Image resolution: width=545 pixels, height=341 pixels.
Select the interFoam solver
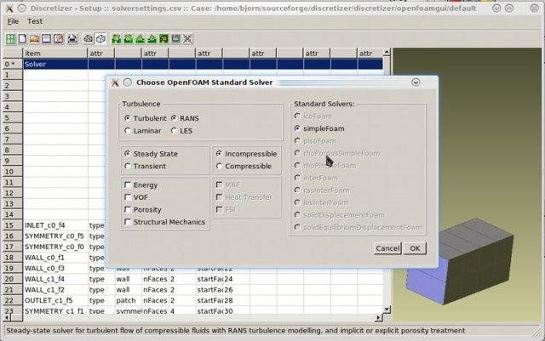316,178
